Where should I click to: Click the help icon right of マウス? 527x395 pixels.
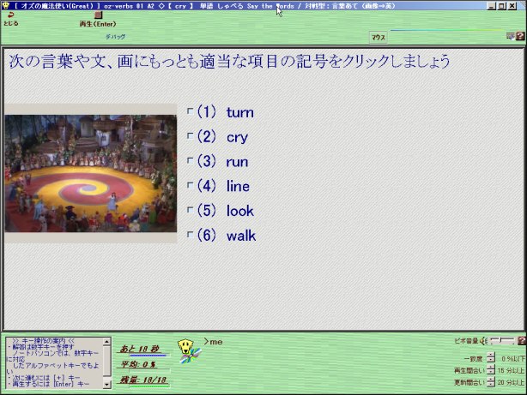(x=520, y=36)
